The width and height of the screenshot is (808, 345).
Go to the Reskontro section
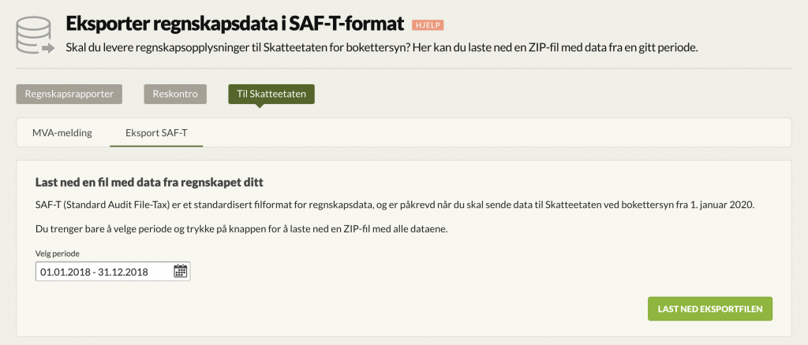(x=175, y=94)
